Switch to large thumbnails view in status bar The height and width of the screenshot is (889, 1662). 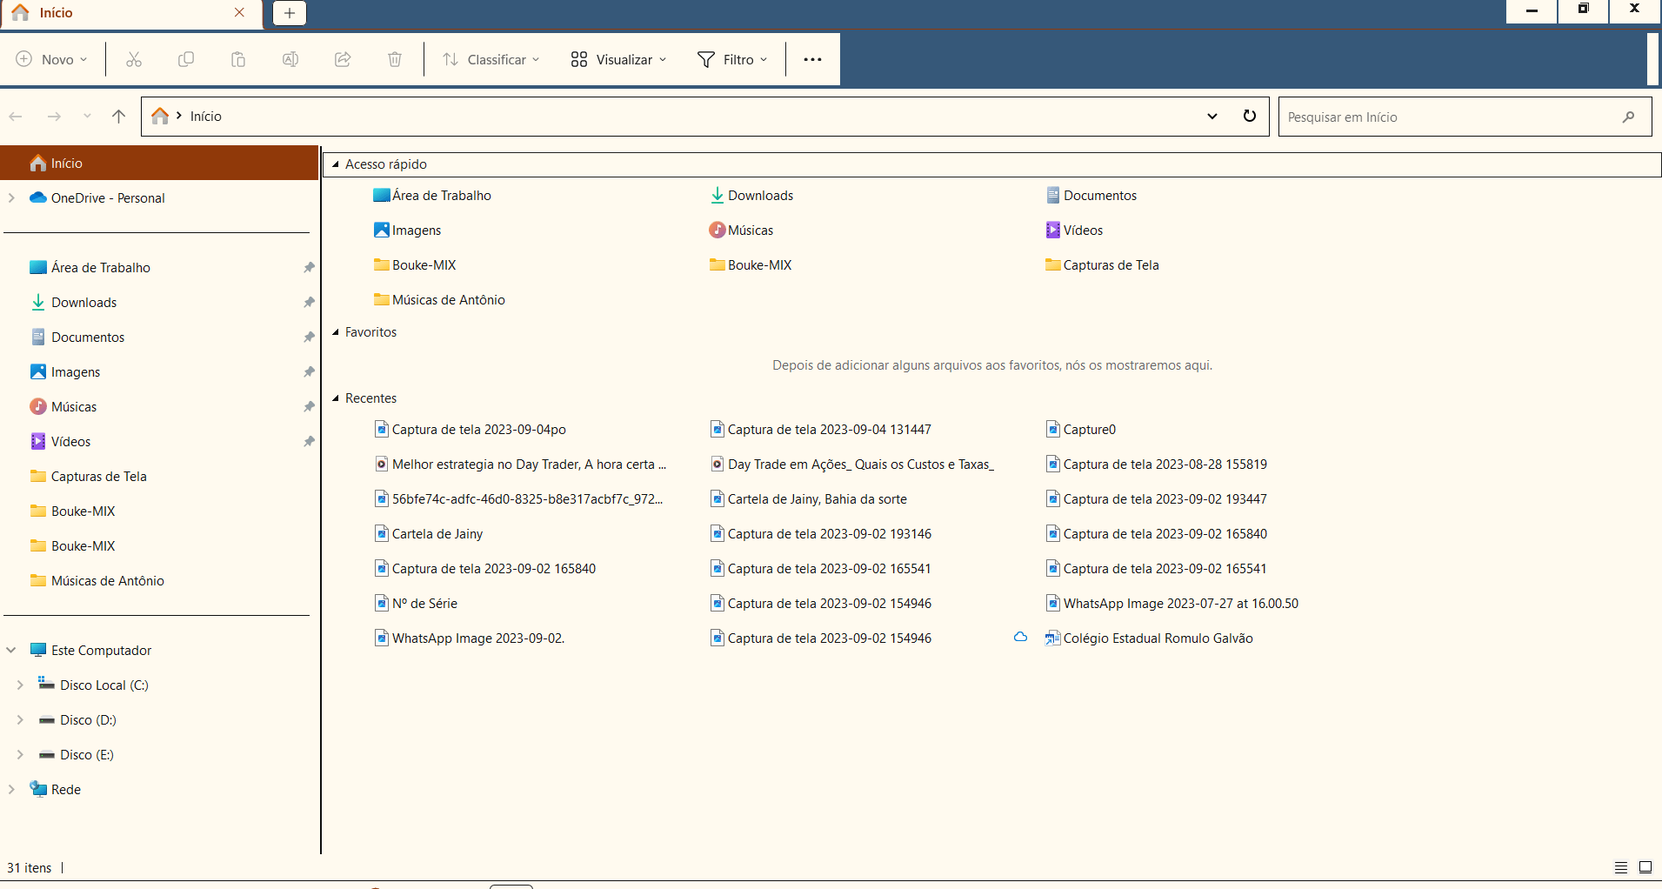(x=1645, y=867)
